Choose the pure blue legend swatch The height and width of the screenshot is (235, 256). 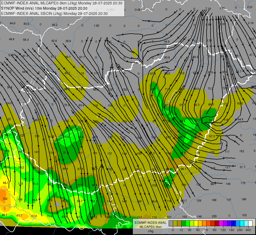[x=234, y=223]
